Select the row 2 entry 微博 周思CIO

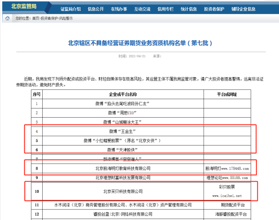click(x=122, y=113)
